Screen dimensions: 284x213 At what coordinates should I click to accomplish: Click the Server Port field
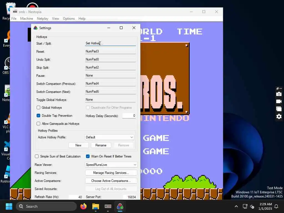coord(129,197)
